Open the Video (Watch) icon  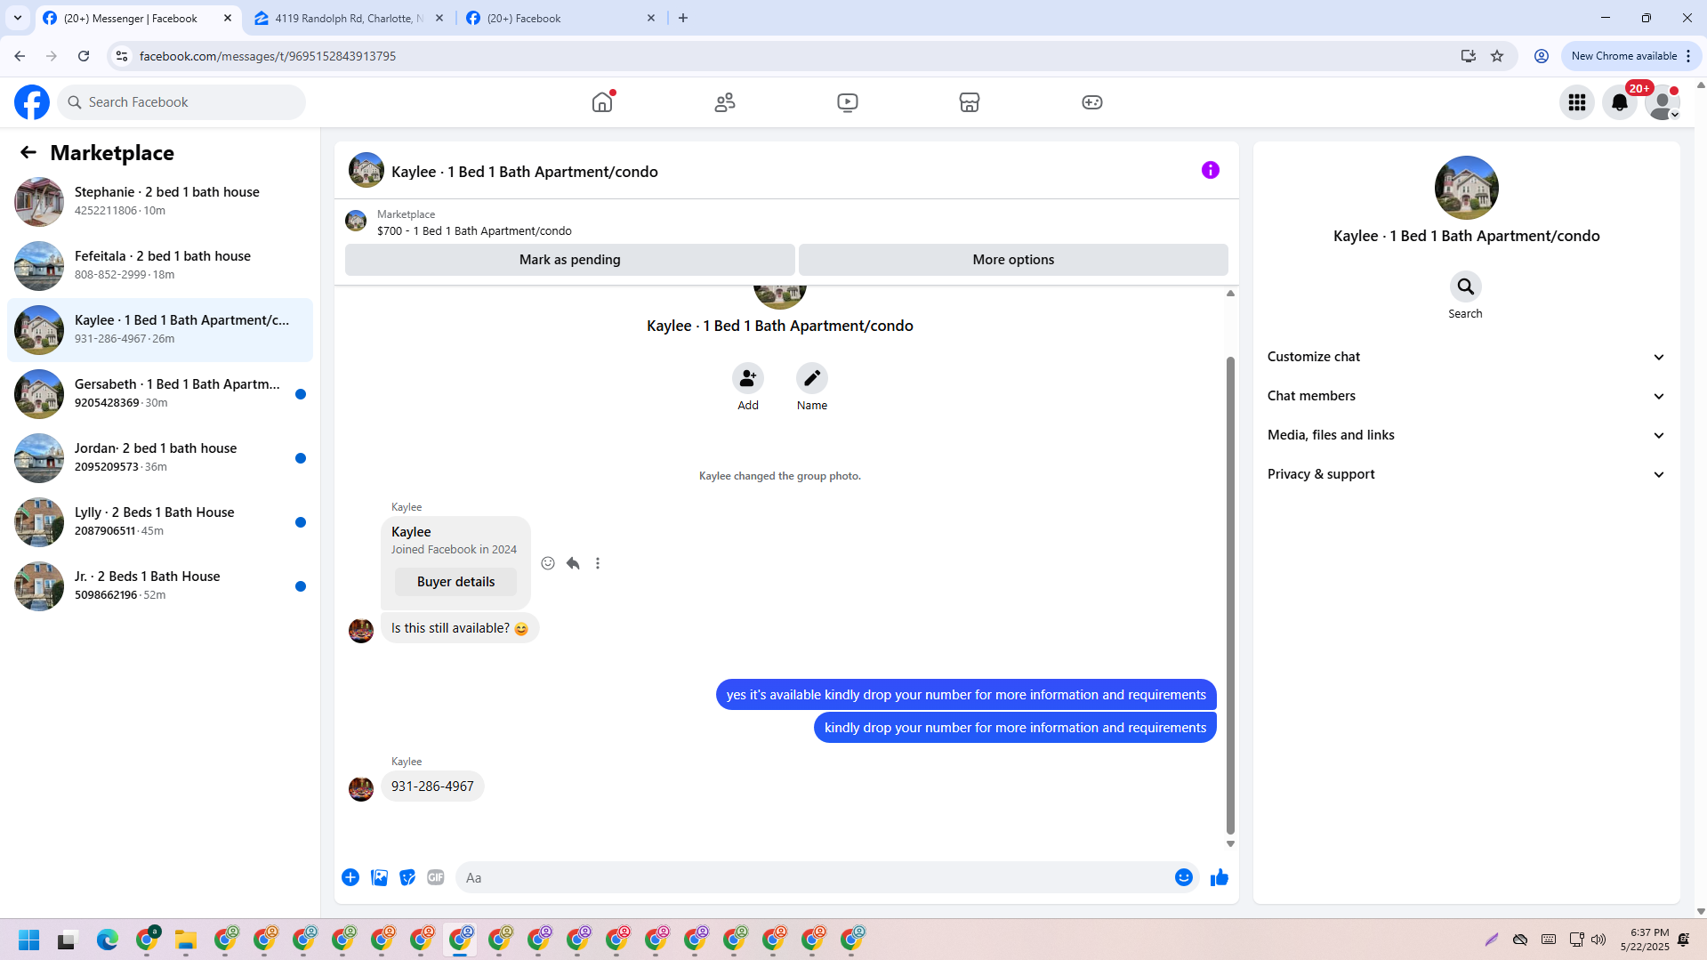[x=848, y=102]
